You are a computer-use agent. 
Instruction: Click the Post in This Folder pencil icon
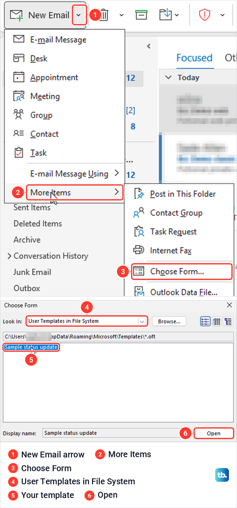click(x=139, y=193)
